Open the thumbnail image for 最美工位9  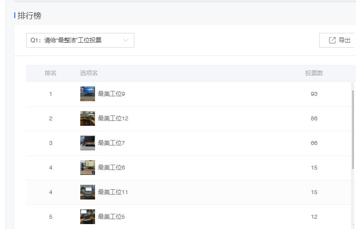[88, 94]
